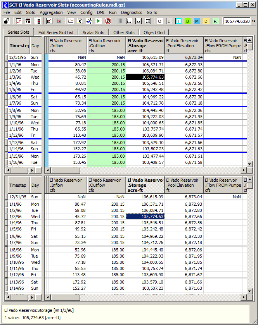Screen dimensions: 258x325
Task: Open the Edit menu
Action: point(18,12)
